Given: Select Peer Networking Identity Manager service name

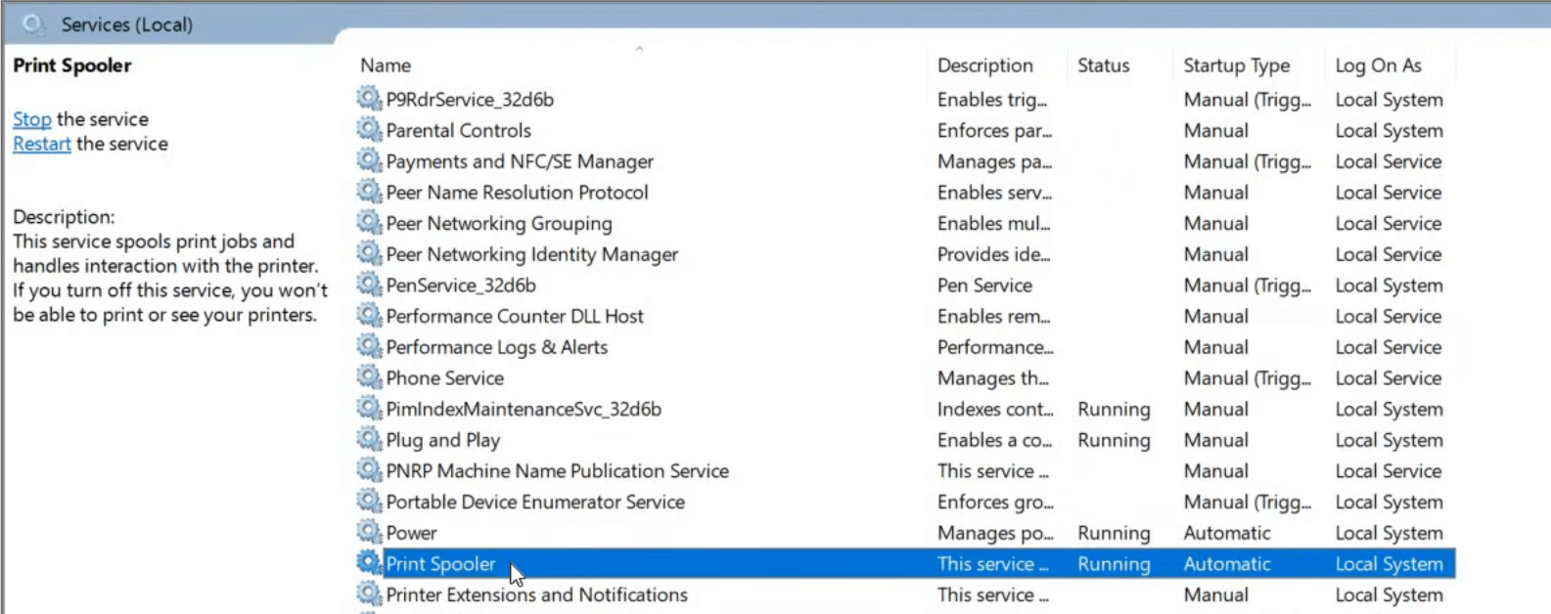Looking at the screenshot, I should pos(532,254).
